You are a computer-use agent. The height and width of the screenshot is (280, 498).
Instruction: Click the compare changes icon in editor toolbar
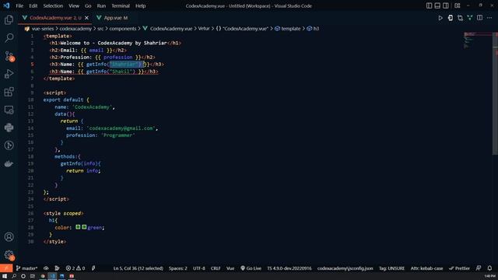tap(460, 18)
